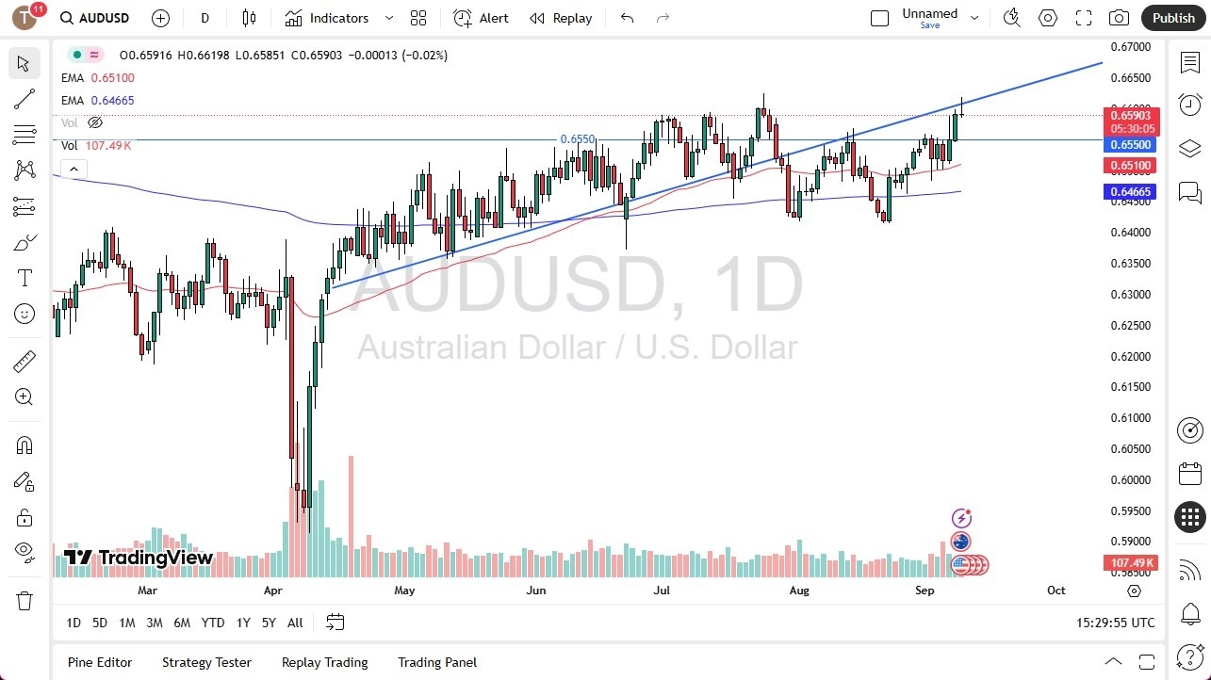Screen dimensions: 1211x680
Task: Open the Watchlist panel
Action: (x=1189, y=60)
